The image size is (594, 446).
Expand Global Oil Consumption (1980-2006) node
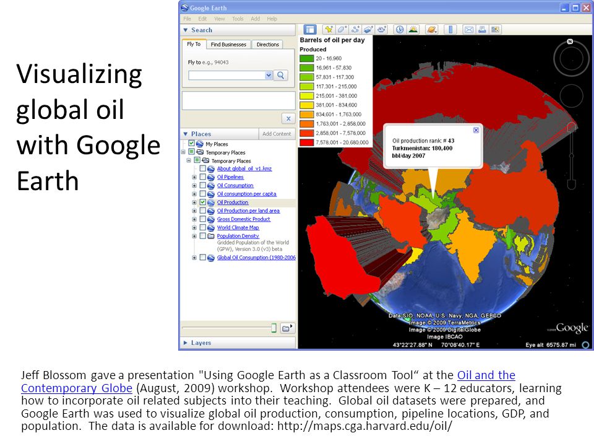click(x=194, y=258)
